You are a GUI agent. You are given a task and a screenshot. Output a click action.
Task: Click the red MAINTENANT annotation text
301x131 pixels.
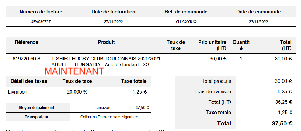(x=74, y=71)
